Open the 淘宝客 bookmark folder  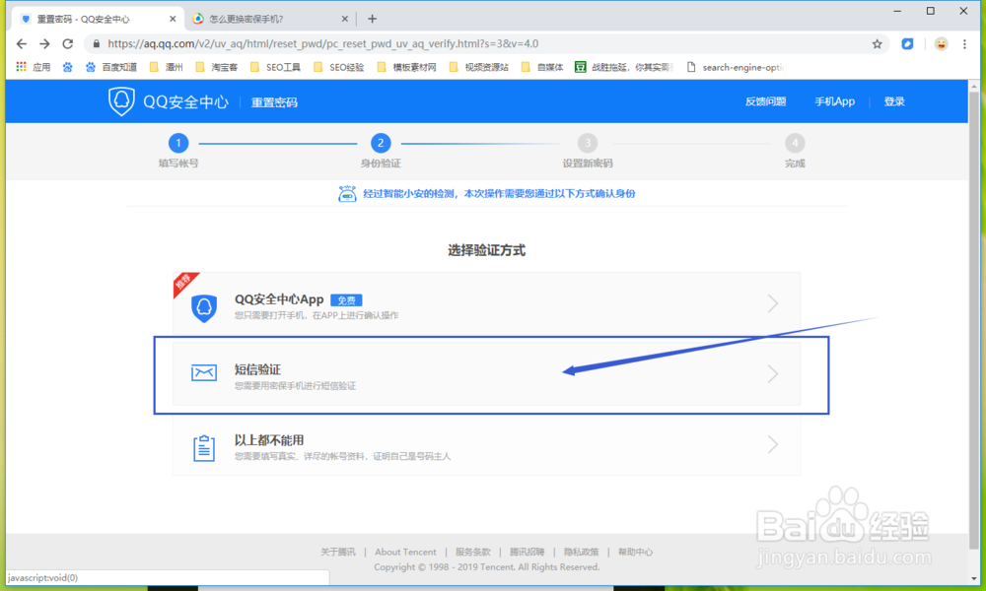point(217,67)
